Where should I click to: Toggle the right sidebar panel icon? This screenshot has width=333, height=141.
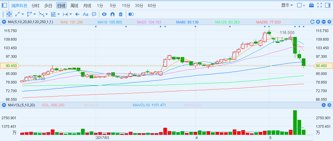point(327,5)
